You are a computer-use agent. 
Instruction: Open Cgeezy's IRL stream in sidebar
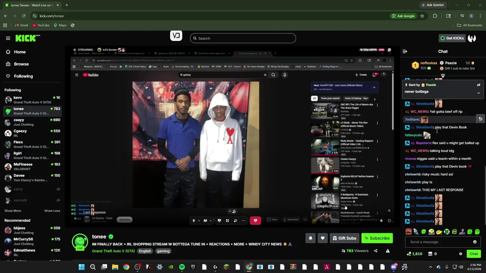32,133
